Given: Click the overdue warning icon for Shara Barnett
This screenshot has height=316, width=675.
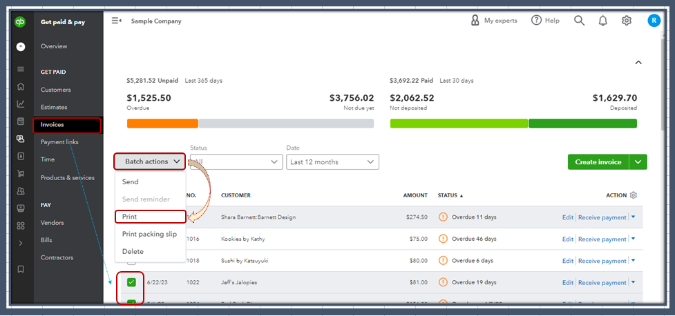Looking at the screenshot, I should pyautogui.click(x=443, y=217).
